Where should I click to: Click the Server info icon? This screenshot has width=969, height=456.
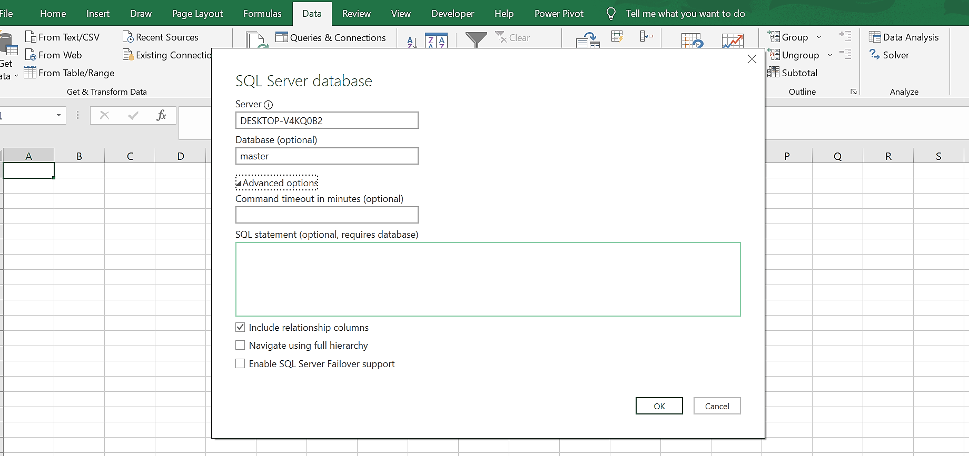tap(268, 105)
